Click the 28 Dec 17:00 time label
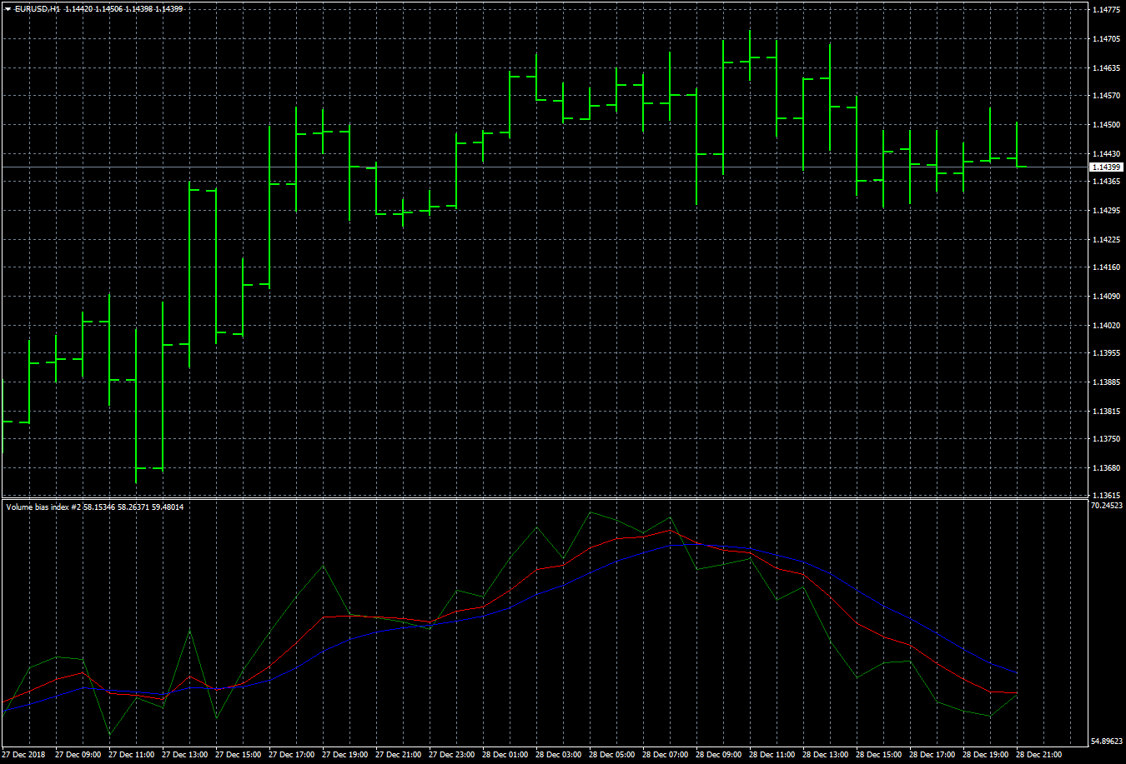The width and height of the screenshot is (1126, 764). tap(932, 755)
